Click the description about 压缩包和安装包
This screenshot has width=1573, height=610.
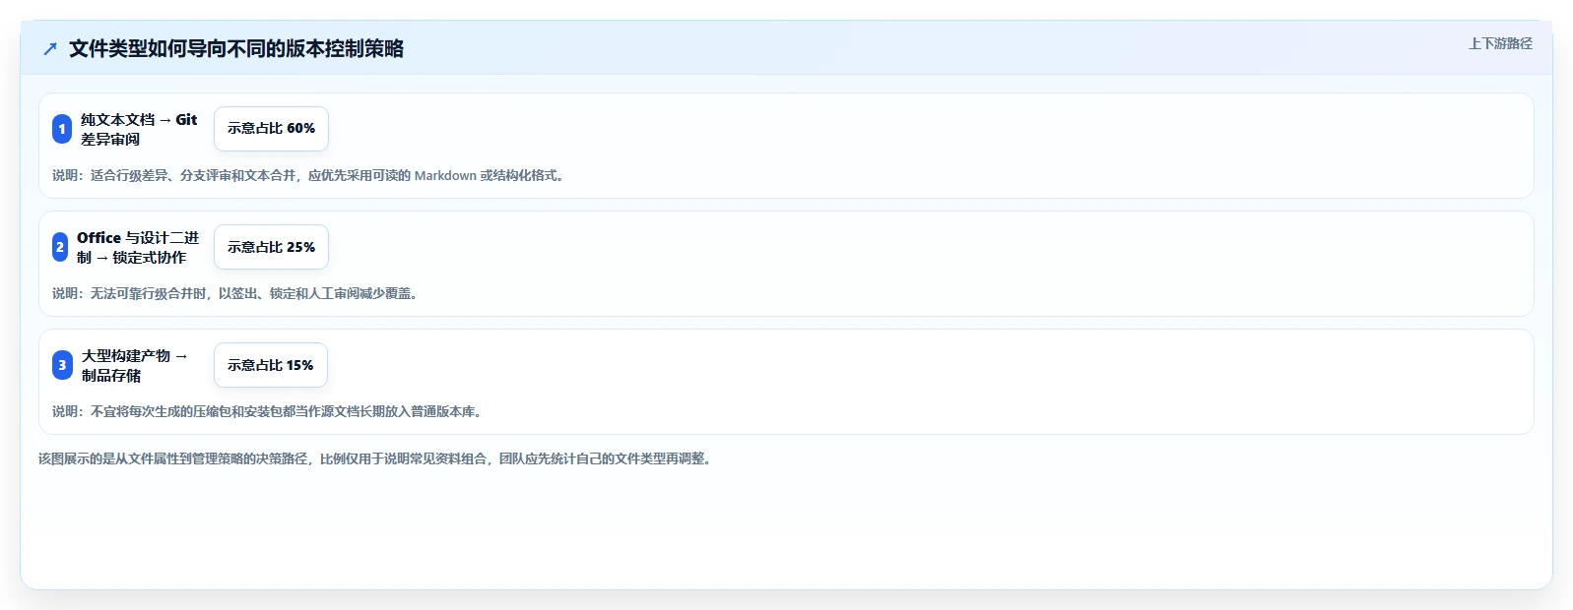click(x=269, y=411)
